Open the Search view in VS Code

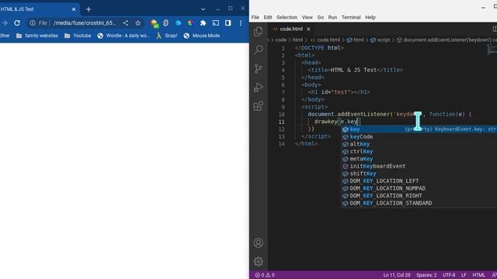(x=259, y=50)
